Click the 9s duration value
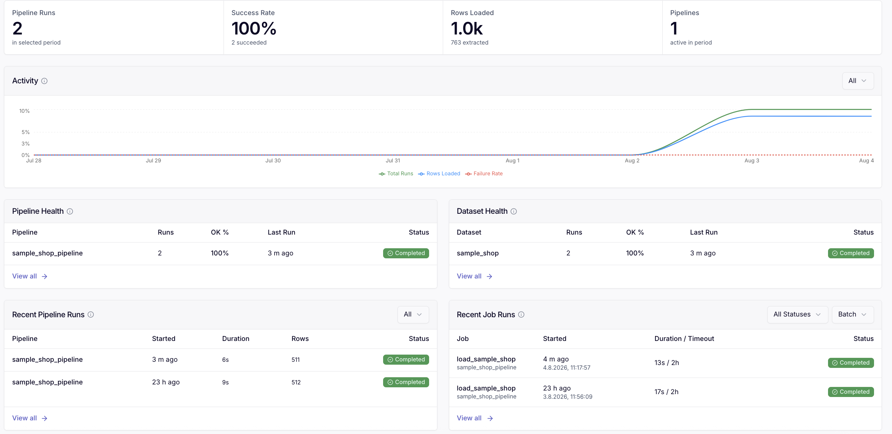 pyautogui.click(x=225, y=382)
